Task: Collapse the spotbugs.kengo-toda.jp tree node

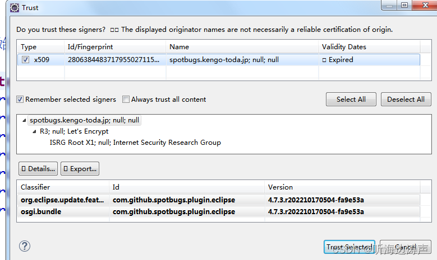Action: [24, 120]
